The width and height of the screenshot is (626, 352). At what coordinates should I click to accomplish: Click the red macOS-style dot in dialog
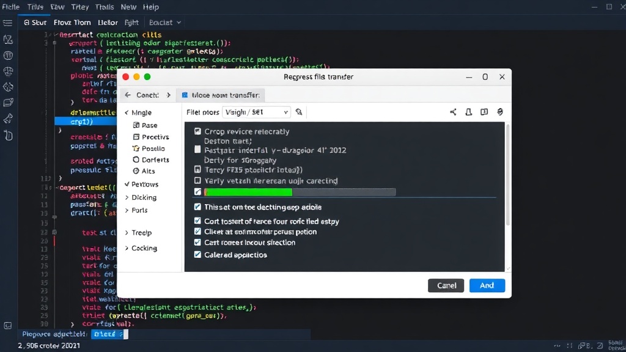click(126, 76)
